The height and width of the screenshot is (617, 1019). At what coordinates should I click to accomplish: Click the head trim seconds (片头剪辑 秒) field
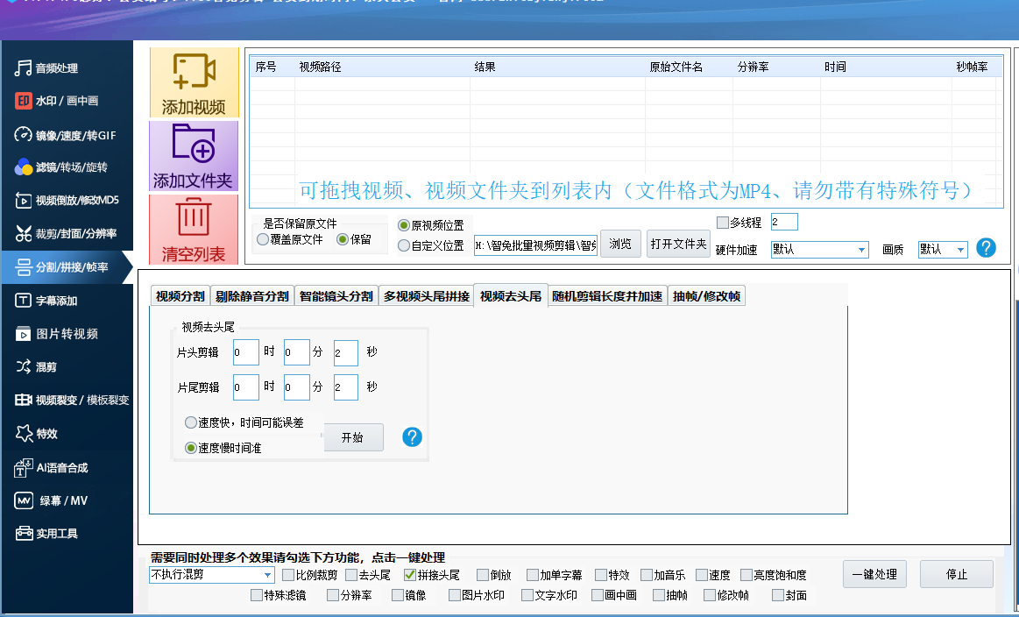pyautogui.click(x=345, y=353)
